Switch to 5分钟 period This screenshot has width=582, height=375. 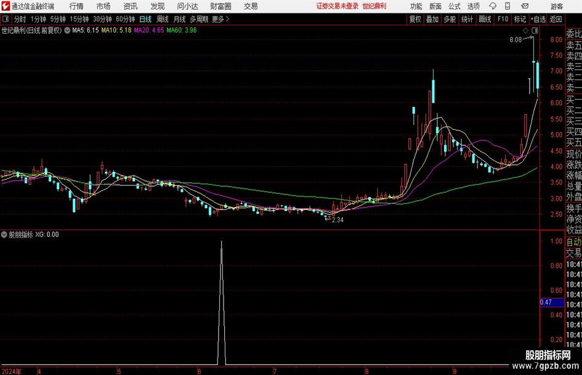pos(57,19)
